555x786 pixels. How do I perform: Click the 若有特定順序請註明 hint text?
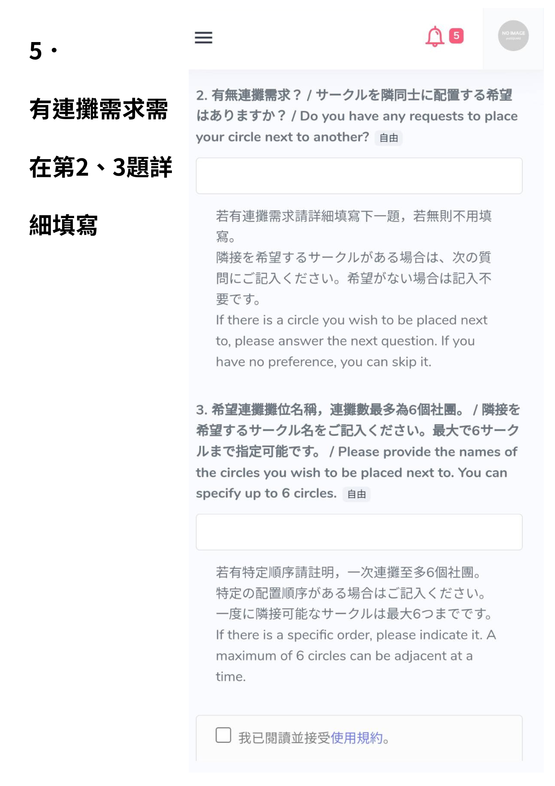click(349, 572)
